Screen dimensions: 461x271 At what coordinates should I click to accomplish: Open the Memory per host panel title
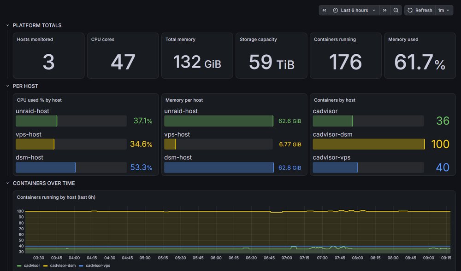tap(184, 100)
